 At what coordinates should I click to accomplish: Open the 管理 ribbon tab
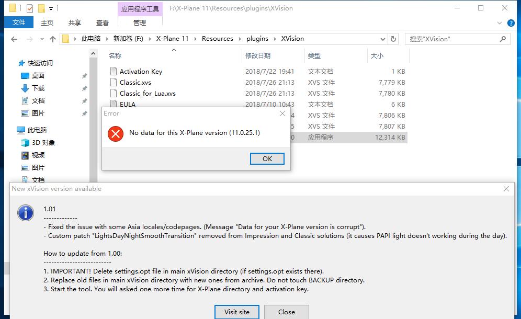click(x=140, y=22)
